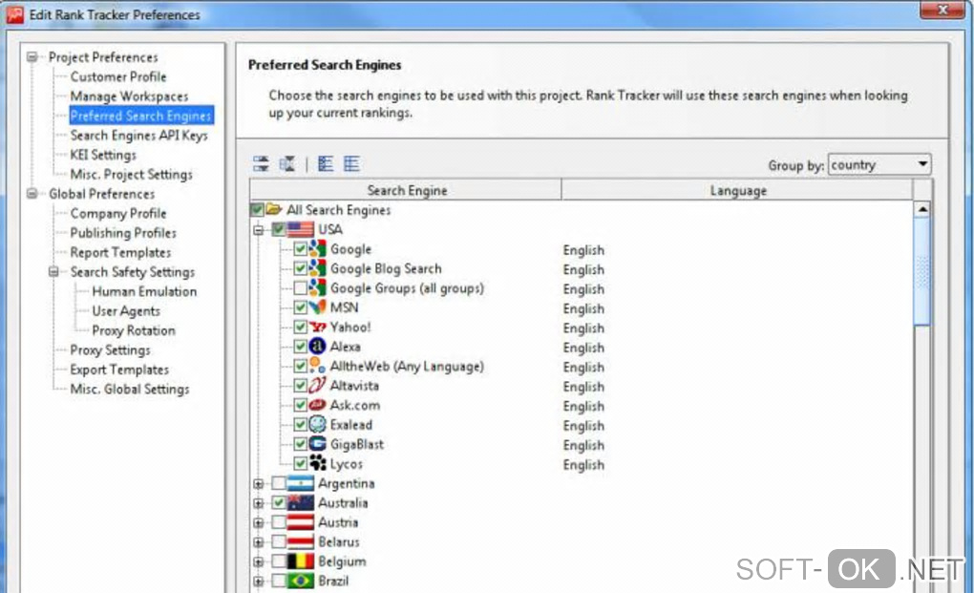
Task: Uncheck the MSN checkbox
Action: (x=300, y=307)
